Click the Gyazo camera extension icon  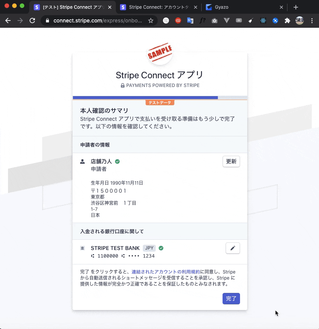pos(215,21)
